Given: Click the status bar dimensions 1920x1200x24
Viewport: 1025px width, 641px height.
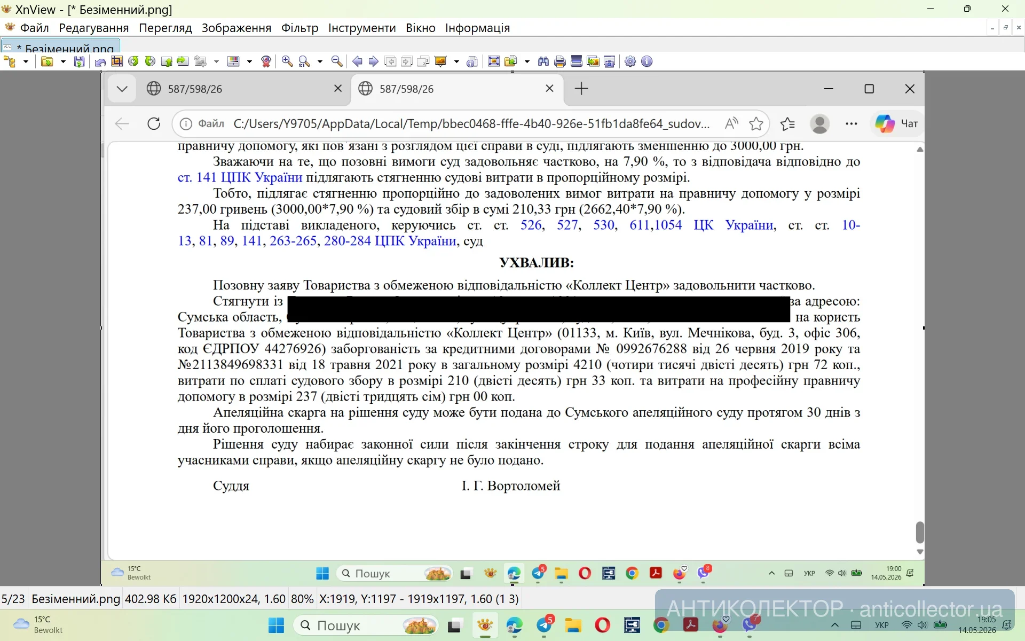Looking at the screenshot, I should (x=234, y=599).
